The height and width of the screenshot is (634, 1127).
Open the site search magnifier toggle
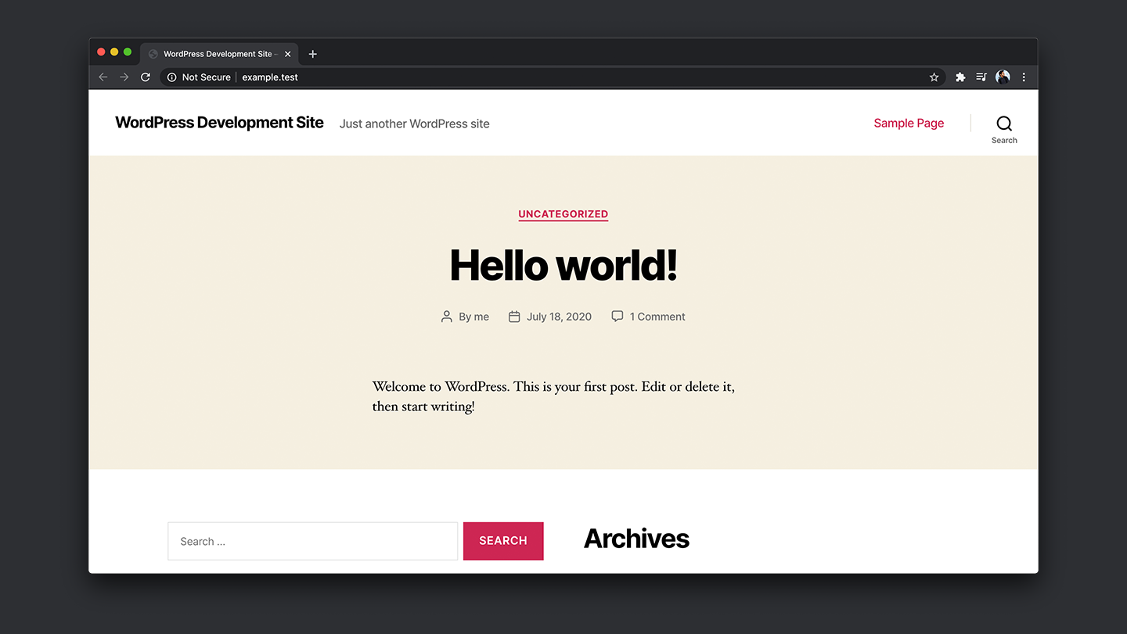click(1004, 129)
